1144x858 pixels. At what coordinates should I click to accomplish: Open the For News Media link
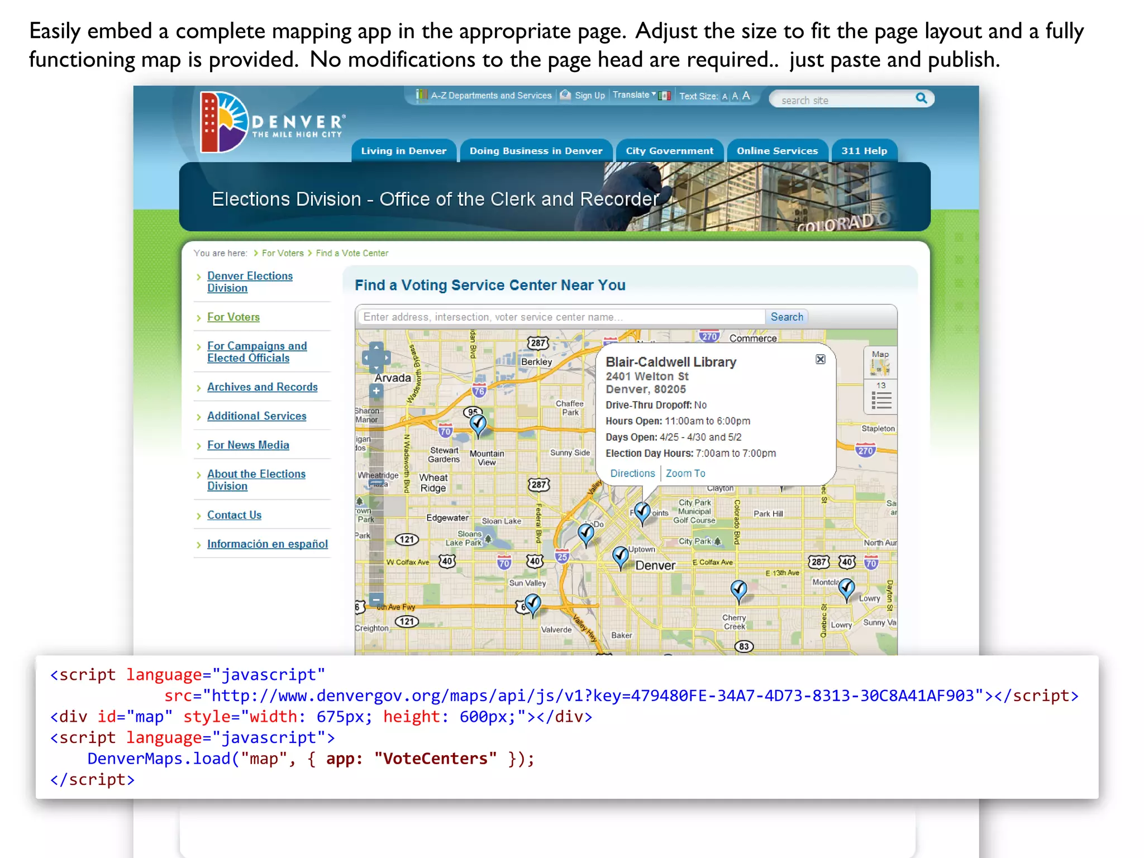248,445
